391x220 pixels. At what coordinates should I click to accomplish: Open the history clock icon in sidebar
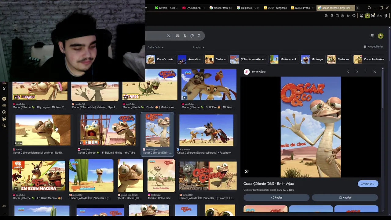tap(4, 112)
